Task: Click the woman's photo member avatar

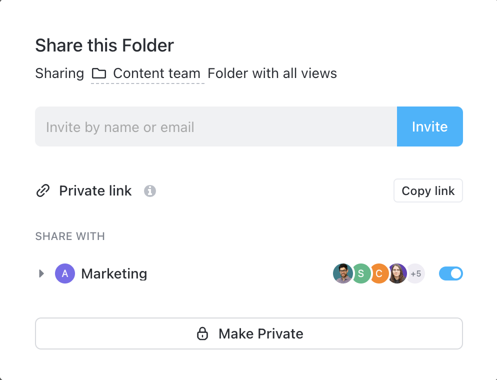Action: pos(397,273)
